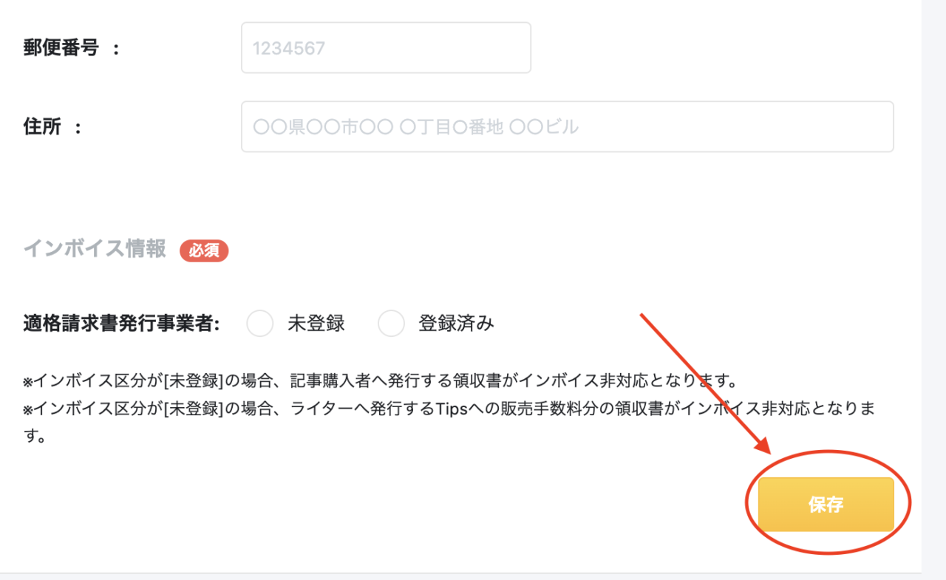Click the 1234567 placeholder text
The height and width of the screenshot is (580, 946).
coord(289,49)
